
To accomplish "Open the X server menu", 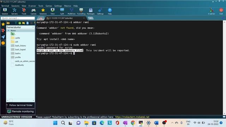I will click(x=32, y=6).
